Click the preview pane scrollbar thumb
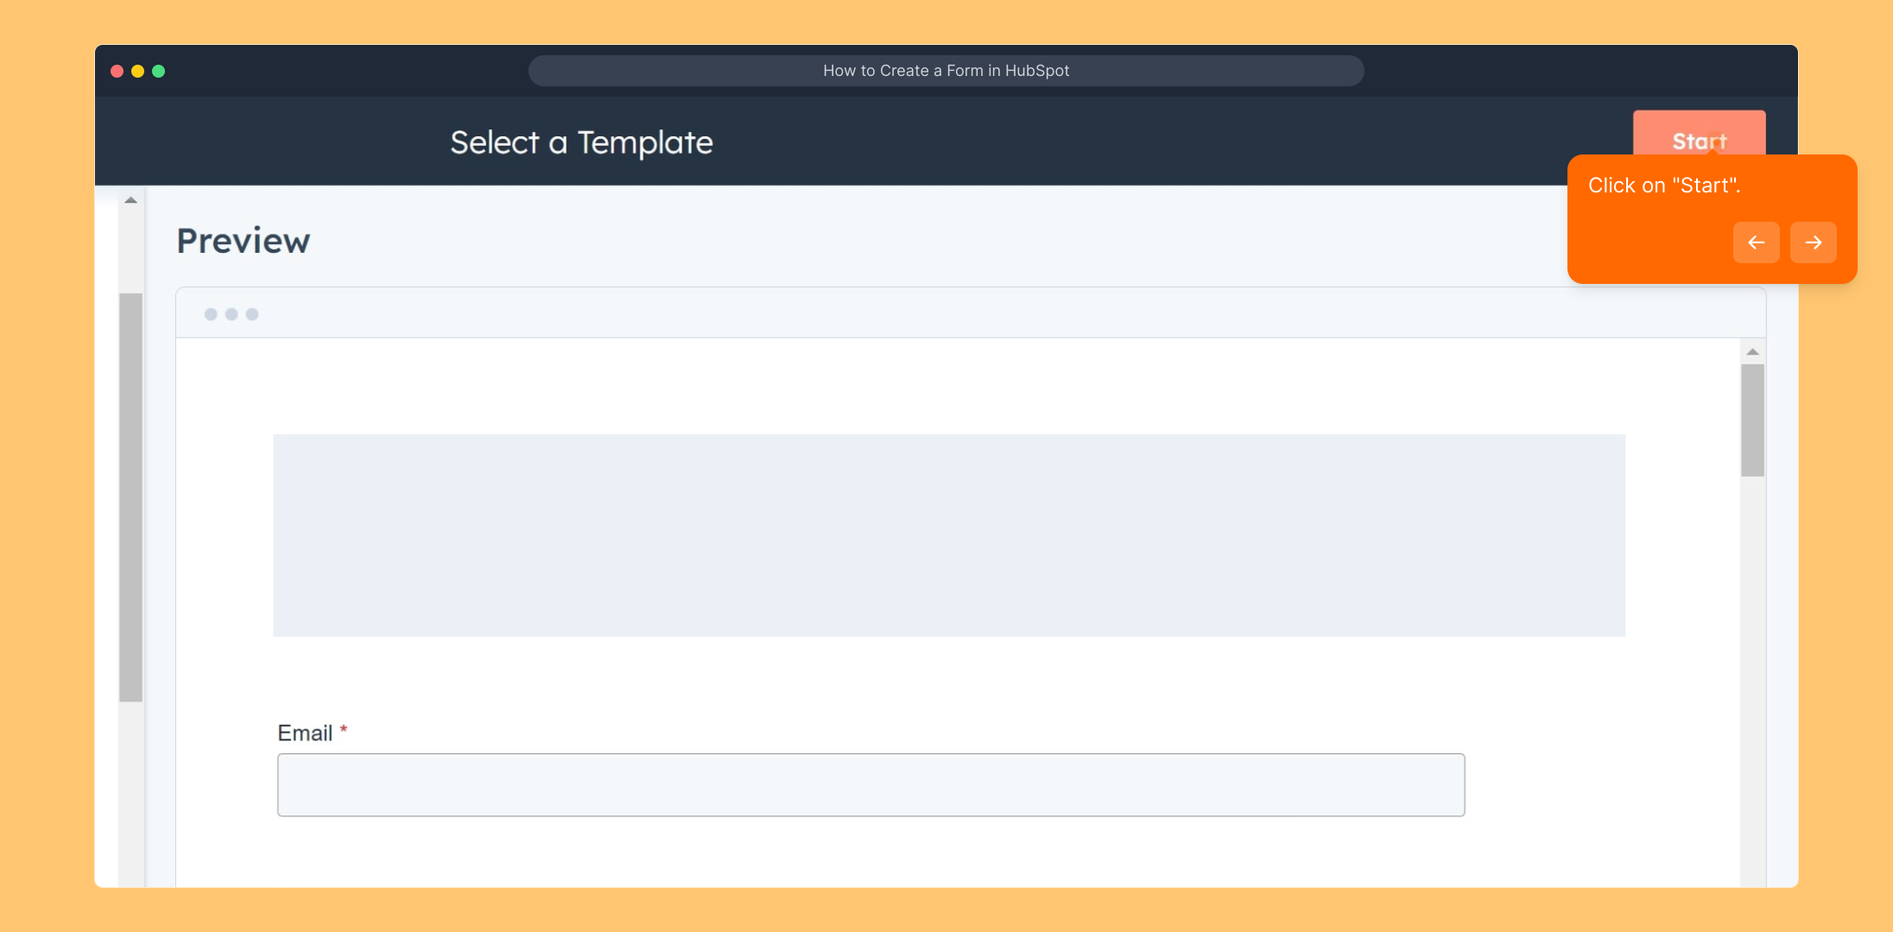 tap(1752, 419)
